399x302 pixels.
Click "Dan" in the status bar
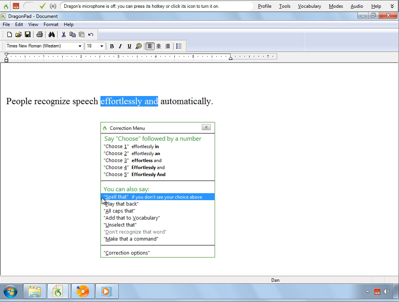coord(275,280)
